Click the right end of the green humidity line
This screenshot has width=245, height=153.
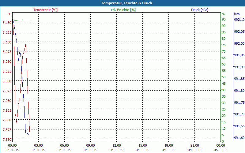(29, 20)
